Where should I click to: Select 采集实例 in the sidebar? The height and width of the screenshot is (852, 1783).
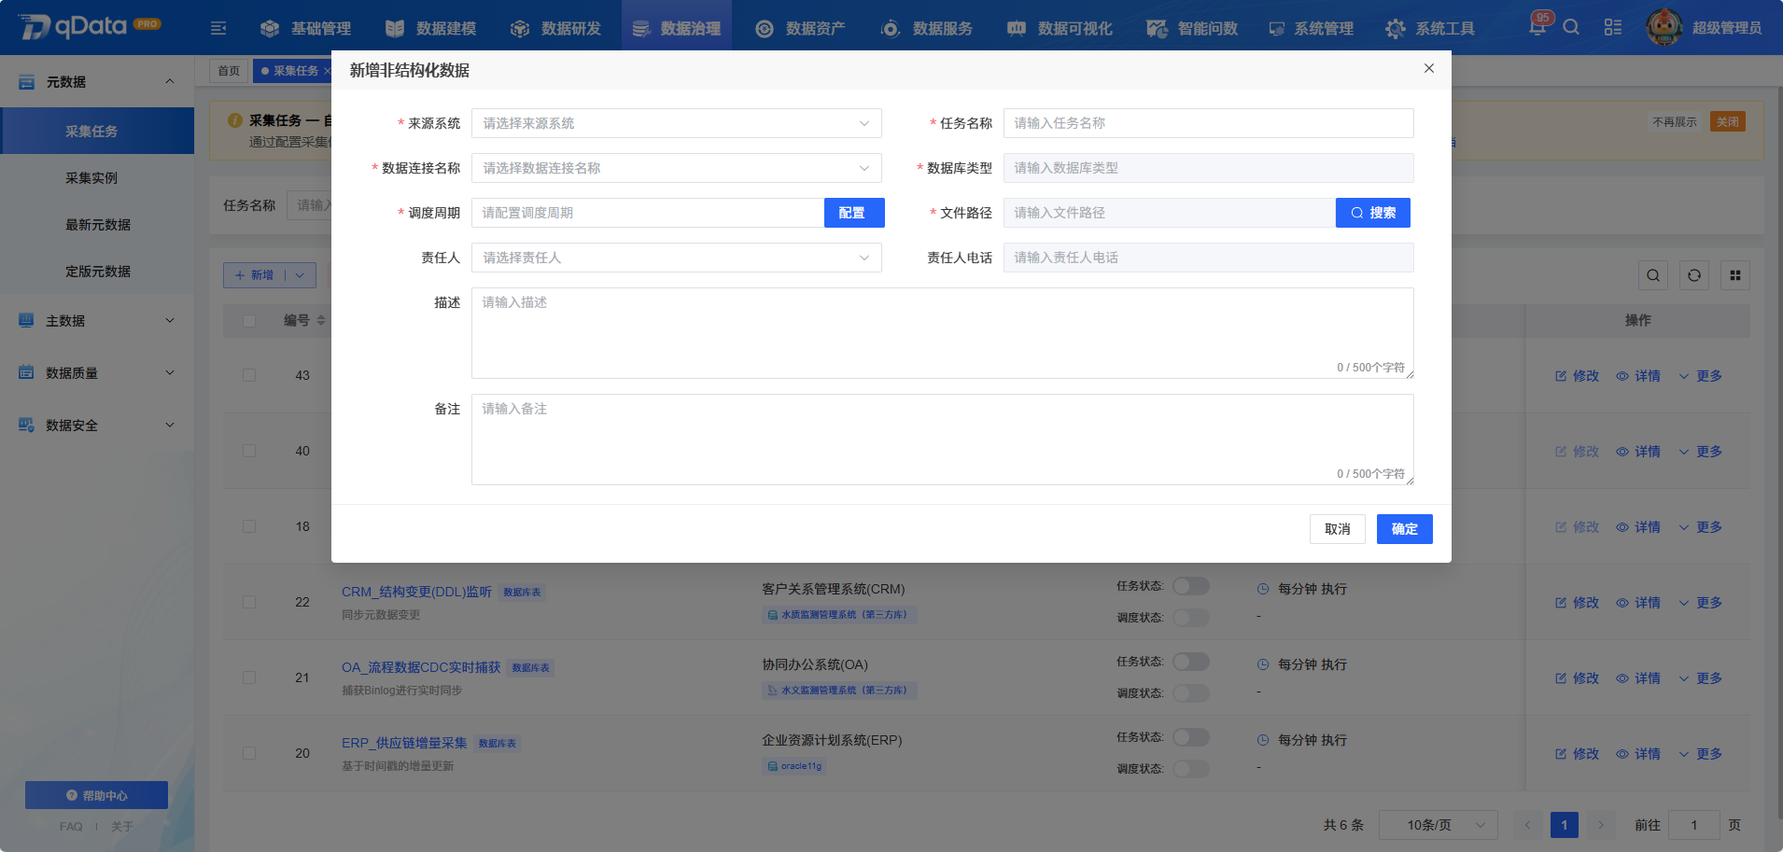pos(97,177)
